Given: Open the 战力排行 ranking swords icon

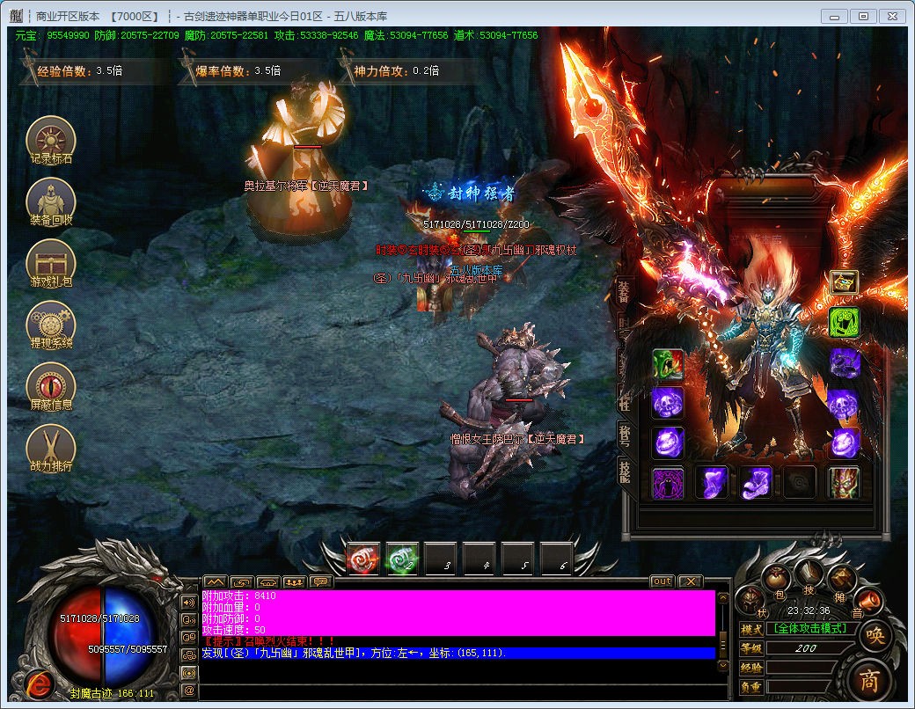Looking at the screenshot, I should pos(51,449).
